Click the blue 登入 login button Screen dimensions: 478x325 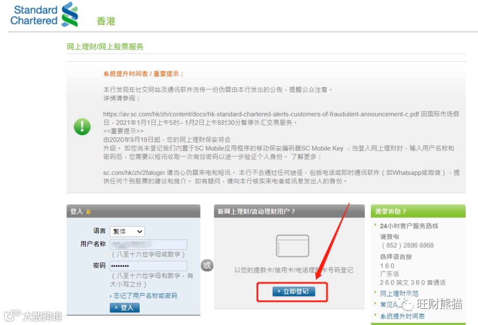(125, 308)
